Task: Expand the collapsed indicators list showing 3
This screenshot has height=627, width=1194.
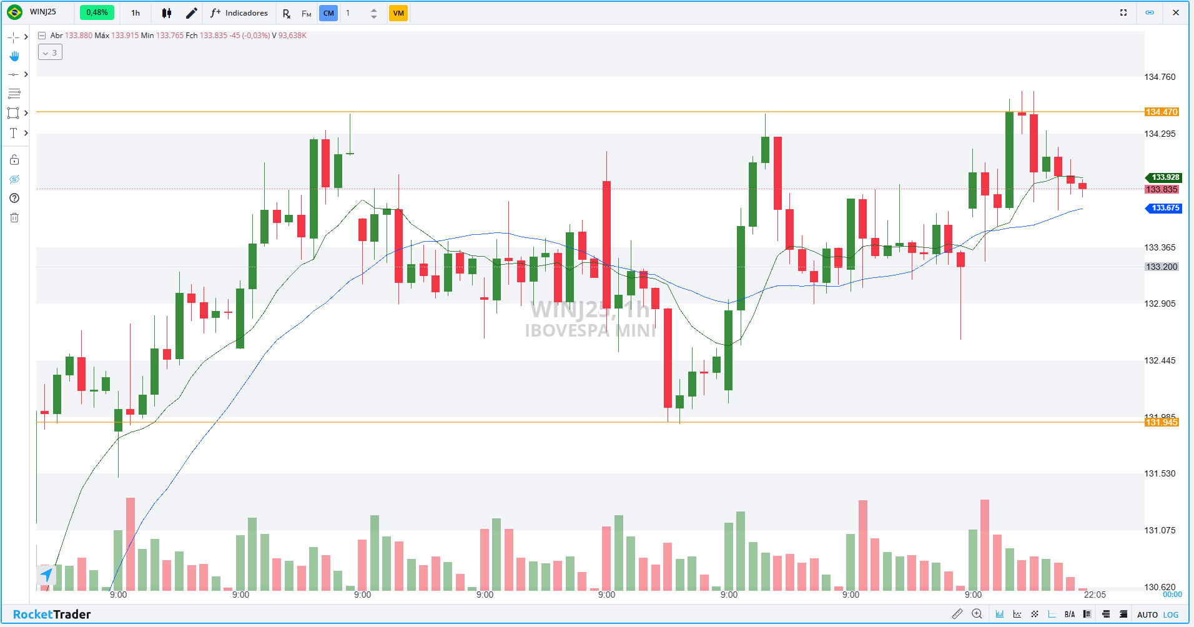Action: (50, 53)
